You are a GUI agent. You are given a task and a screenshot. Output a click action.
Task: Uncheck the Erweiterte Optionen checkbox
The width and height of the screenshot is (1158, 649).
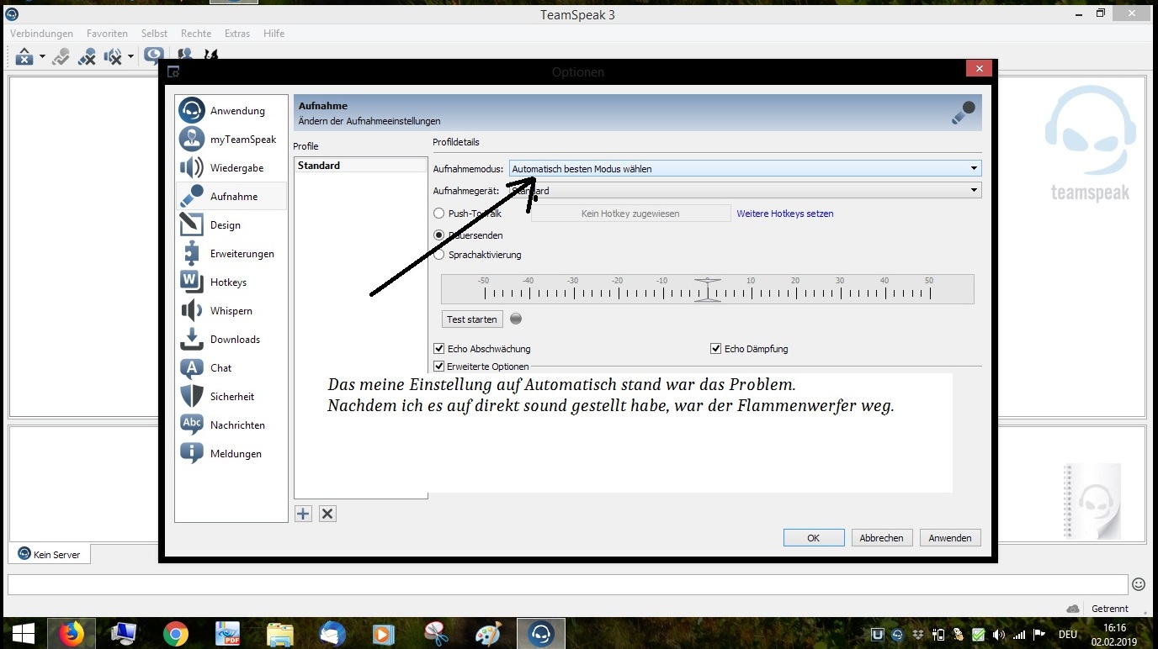[438, 367]
